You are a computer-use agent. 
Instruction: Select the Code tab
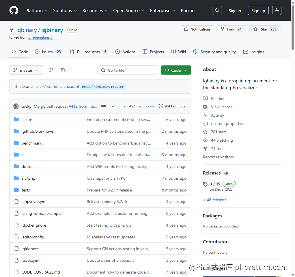pos(20,52)
